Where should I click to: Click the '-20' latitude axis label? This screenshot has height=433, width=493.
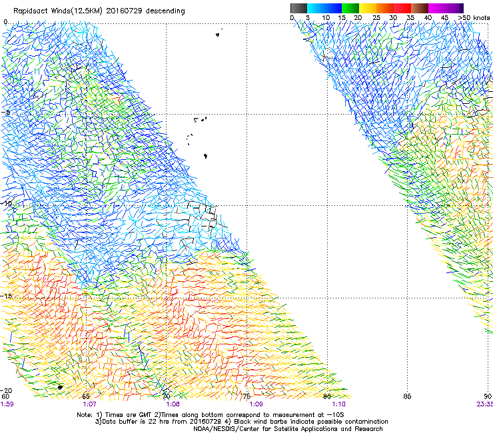tap(6, 390)
